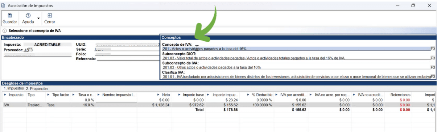Click the document icon in the title bar
Viewport: 437px width, 132px height.
point(3,6)
